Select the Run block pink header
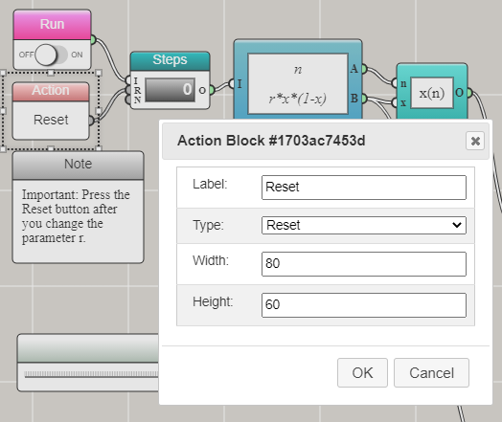 click(52, 25)
